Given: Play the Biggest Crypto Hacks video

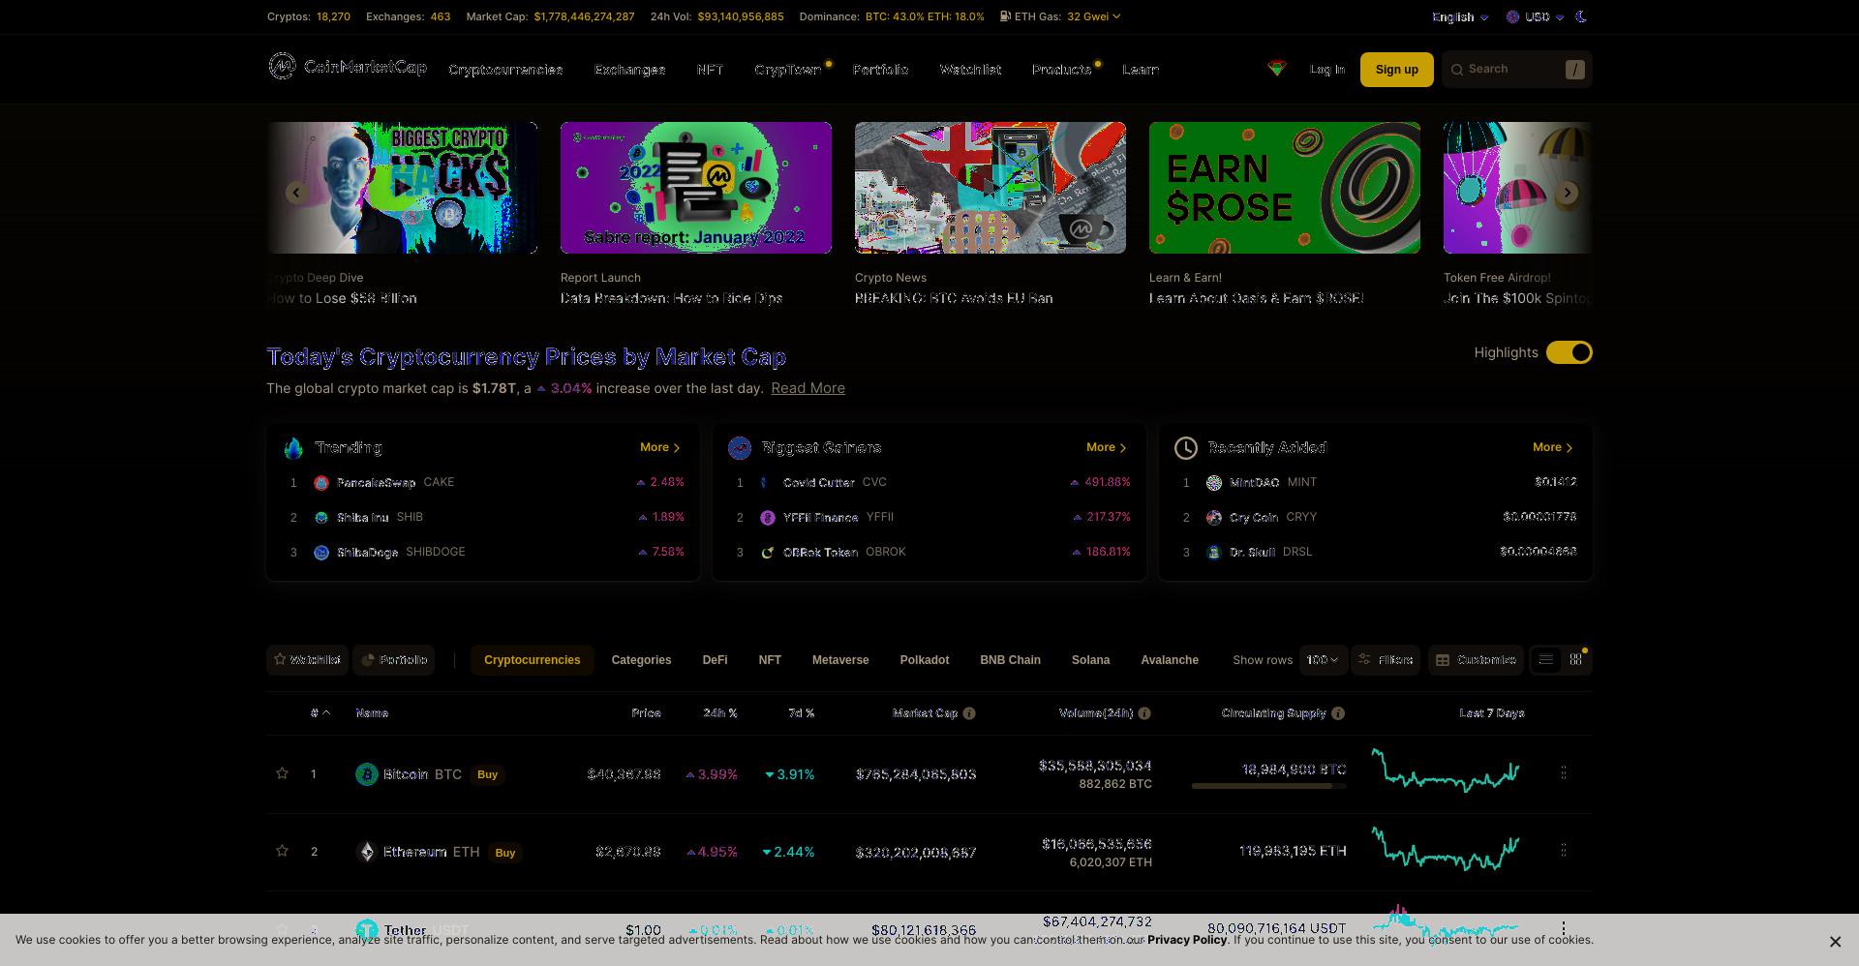Looking at the screenshot, I should [x=403, y=188].
